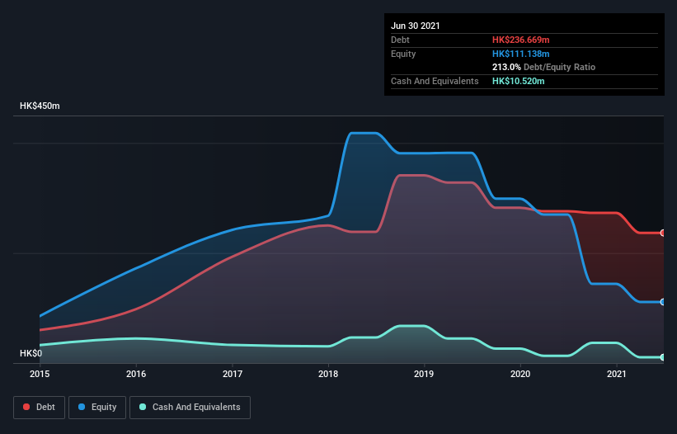Click the HK$236.669m debt value

520,40
